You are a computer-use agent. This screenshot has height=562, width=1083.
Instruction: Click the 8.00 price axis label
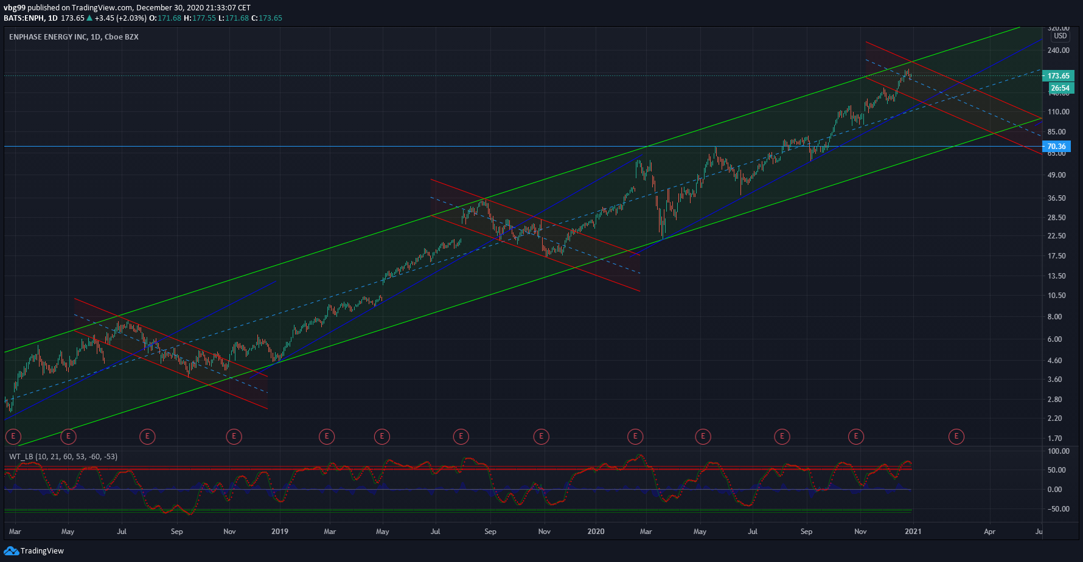tap(1055, 317)
